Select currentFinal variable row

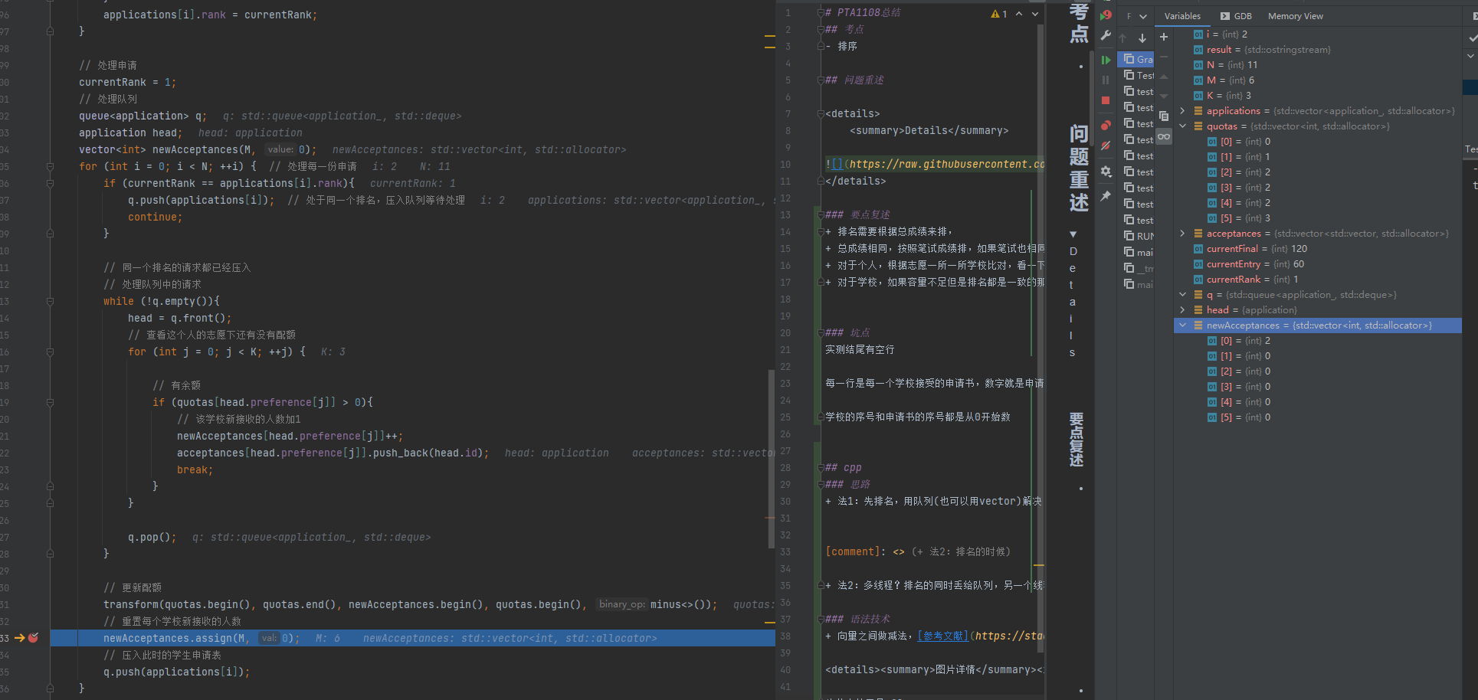click(1318, 249)
